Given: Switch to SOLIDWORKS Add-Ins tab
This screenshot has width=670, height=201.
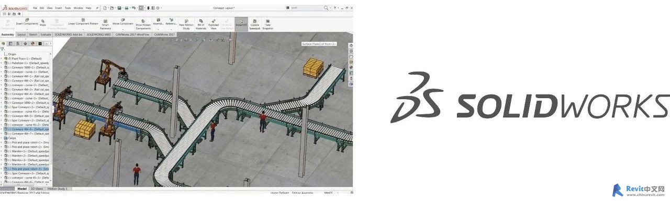Looking at the screenshot, I should click(69, 34).
